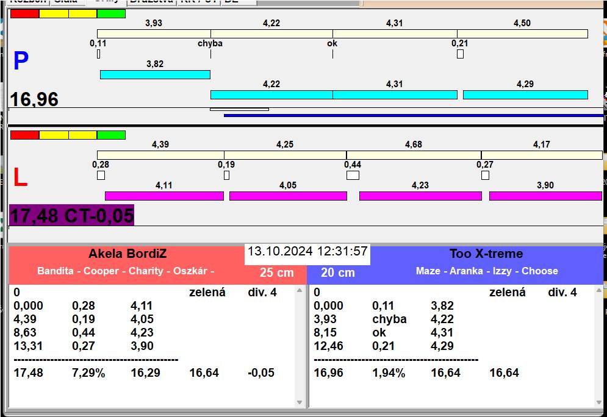Click 7,29% in the Akela BordiZ summary row
The height and width of the screenshot is (417, 607).
tap(88, 373)
